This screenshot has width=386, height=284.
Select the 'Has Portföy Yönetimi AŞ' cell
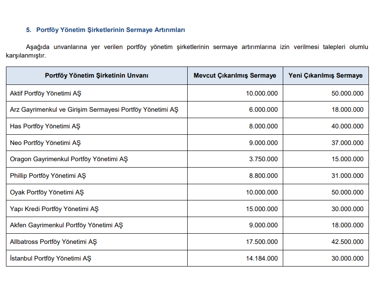[45, 126]
